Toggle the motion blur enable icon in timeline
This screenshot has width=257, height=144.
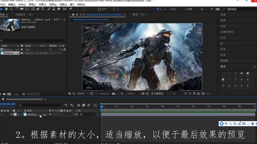pyautogui.click(x=89, y=105)
